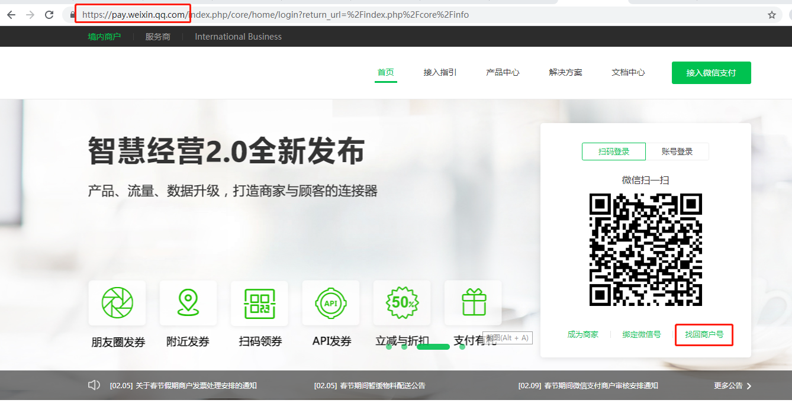Open 产品中心 in the main navigation
This screenshot has width=792, height=403.
[503, 72]
